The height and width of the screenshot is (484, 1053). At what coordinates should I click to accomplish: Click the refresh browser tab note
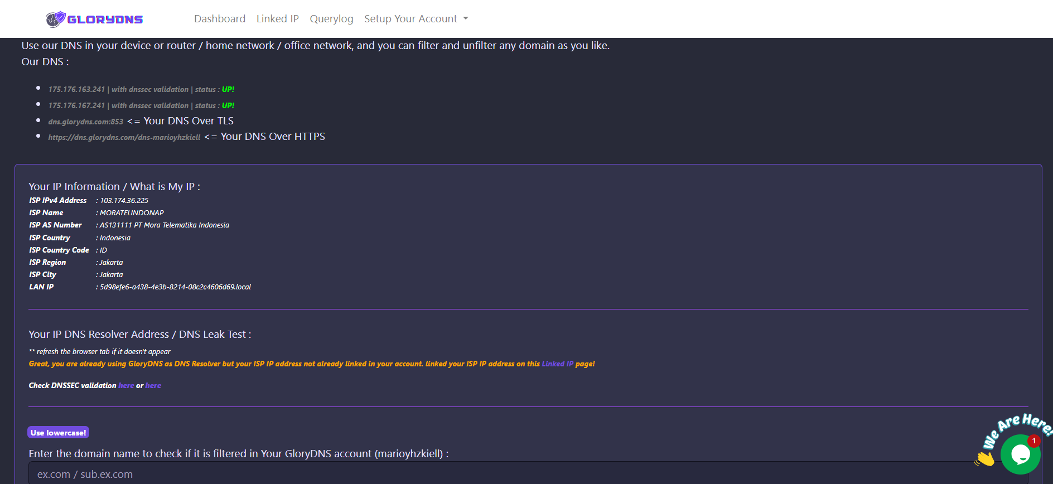(x=100, y=352)
